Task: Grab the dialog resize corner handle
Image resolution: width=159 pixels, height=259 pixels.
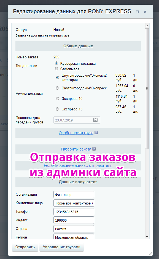Action: point(150,253)
